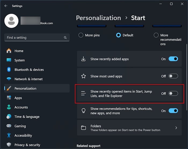
Task: Click the Network Wi-Fi icon
Action: [9, 79]
